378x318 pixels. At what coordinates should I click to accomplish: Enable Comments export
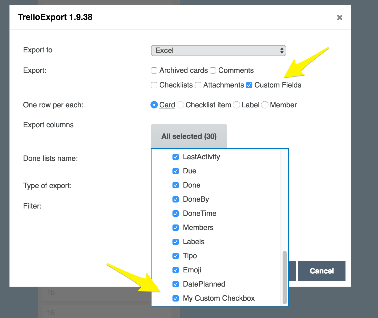(213, 70)
